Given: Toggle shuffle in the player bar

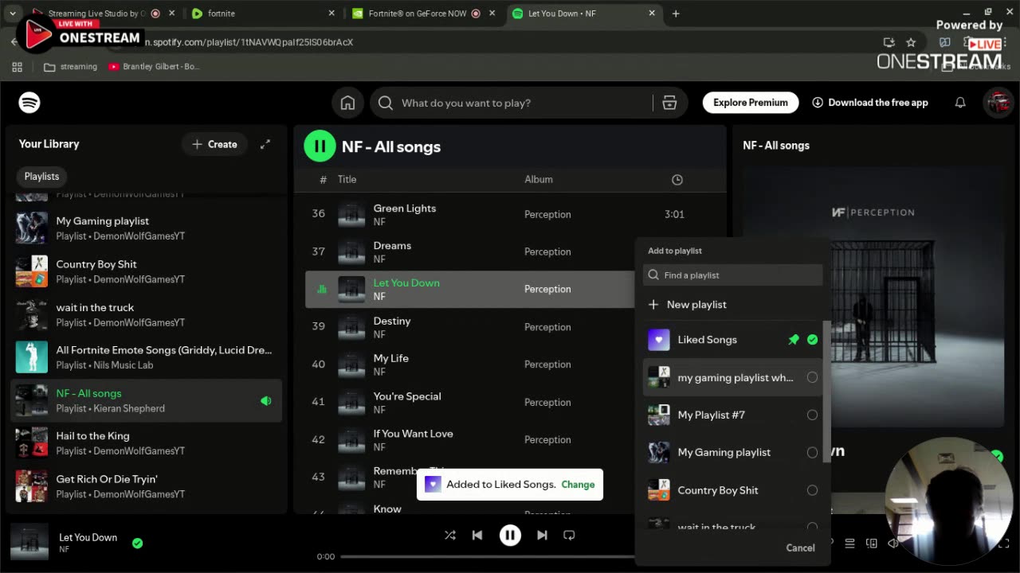Looking at the screenshot, I should coord(450,536).
